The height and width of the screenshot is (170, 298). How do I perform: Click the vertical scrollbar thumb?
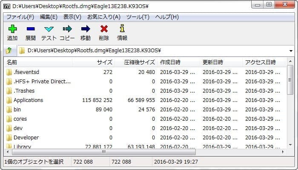click(x=290, y=80)
